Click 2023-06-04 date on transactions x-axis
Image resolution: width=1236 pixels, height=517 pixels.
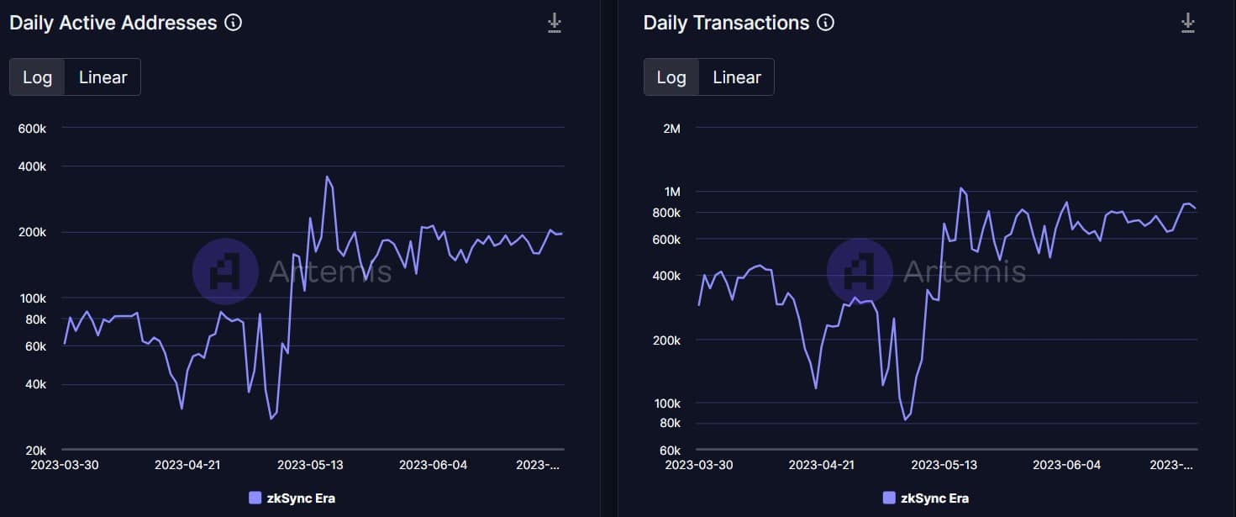click(x=1066, y=465)
